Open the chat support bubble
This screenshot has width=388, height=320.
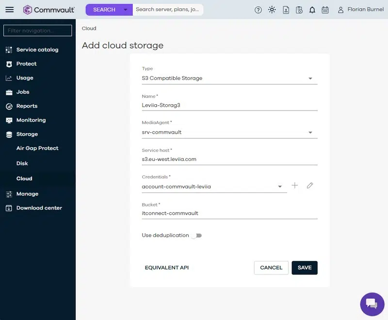(372, 304)
